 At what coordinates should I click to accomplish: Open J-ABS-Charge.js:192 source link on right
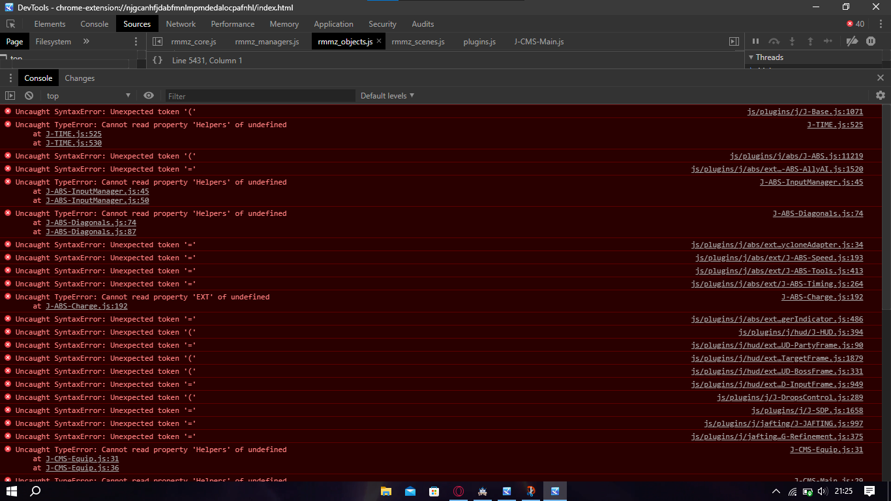822,297
